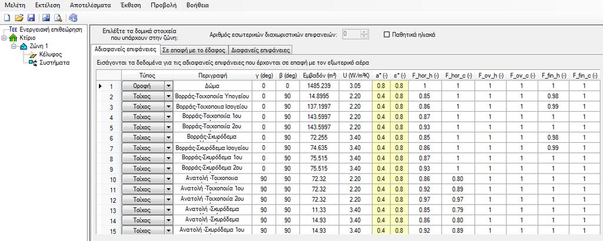
Task: Click the Κέλυφος tree node icon
Action: (33, 55)
